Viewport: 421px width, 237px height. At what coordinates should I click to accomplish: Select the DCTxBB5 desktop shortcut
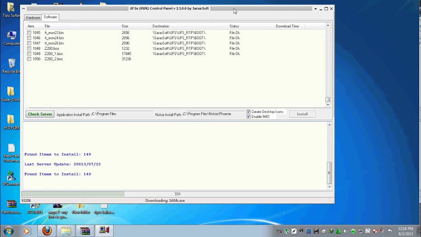35,209
